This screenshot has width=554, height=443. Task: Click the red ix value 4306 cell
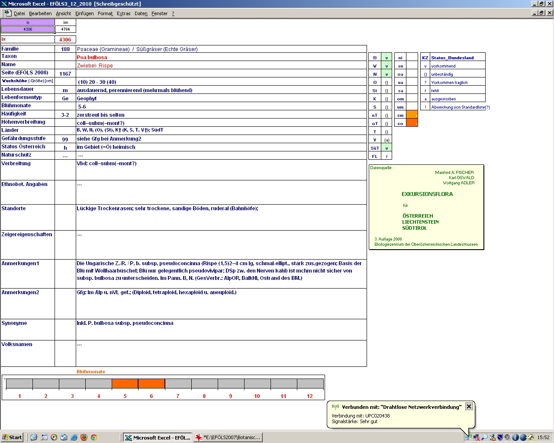click(x=65, y=39)
